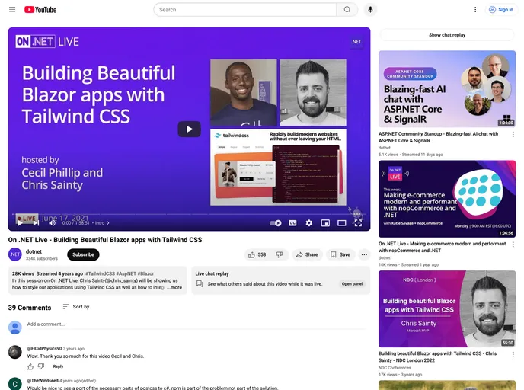Image resolution: width=524 pixels, height=390 pixels.
Task: Enable miniplayer mode icon
Action: tap(325, 223)
